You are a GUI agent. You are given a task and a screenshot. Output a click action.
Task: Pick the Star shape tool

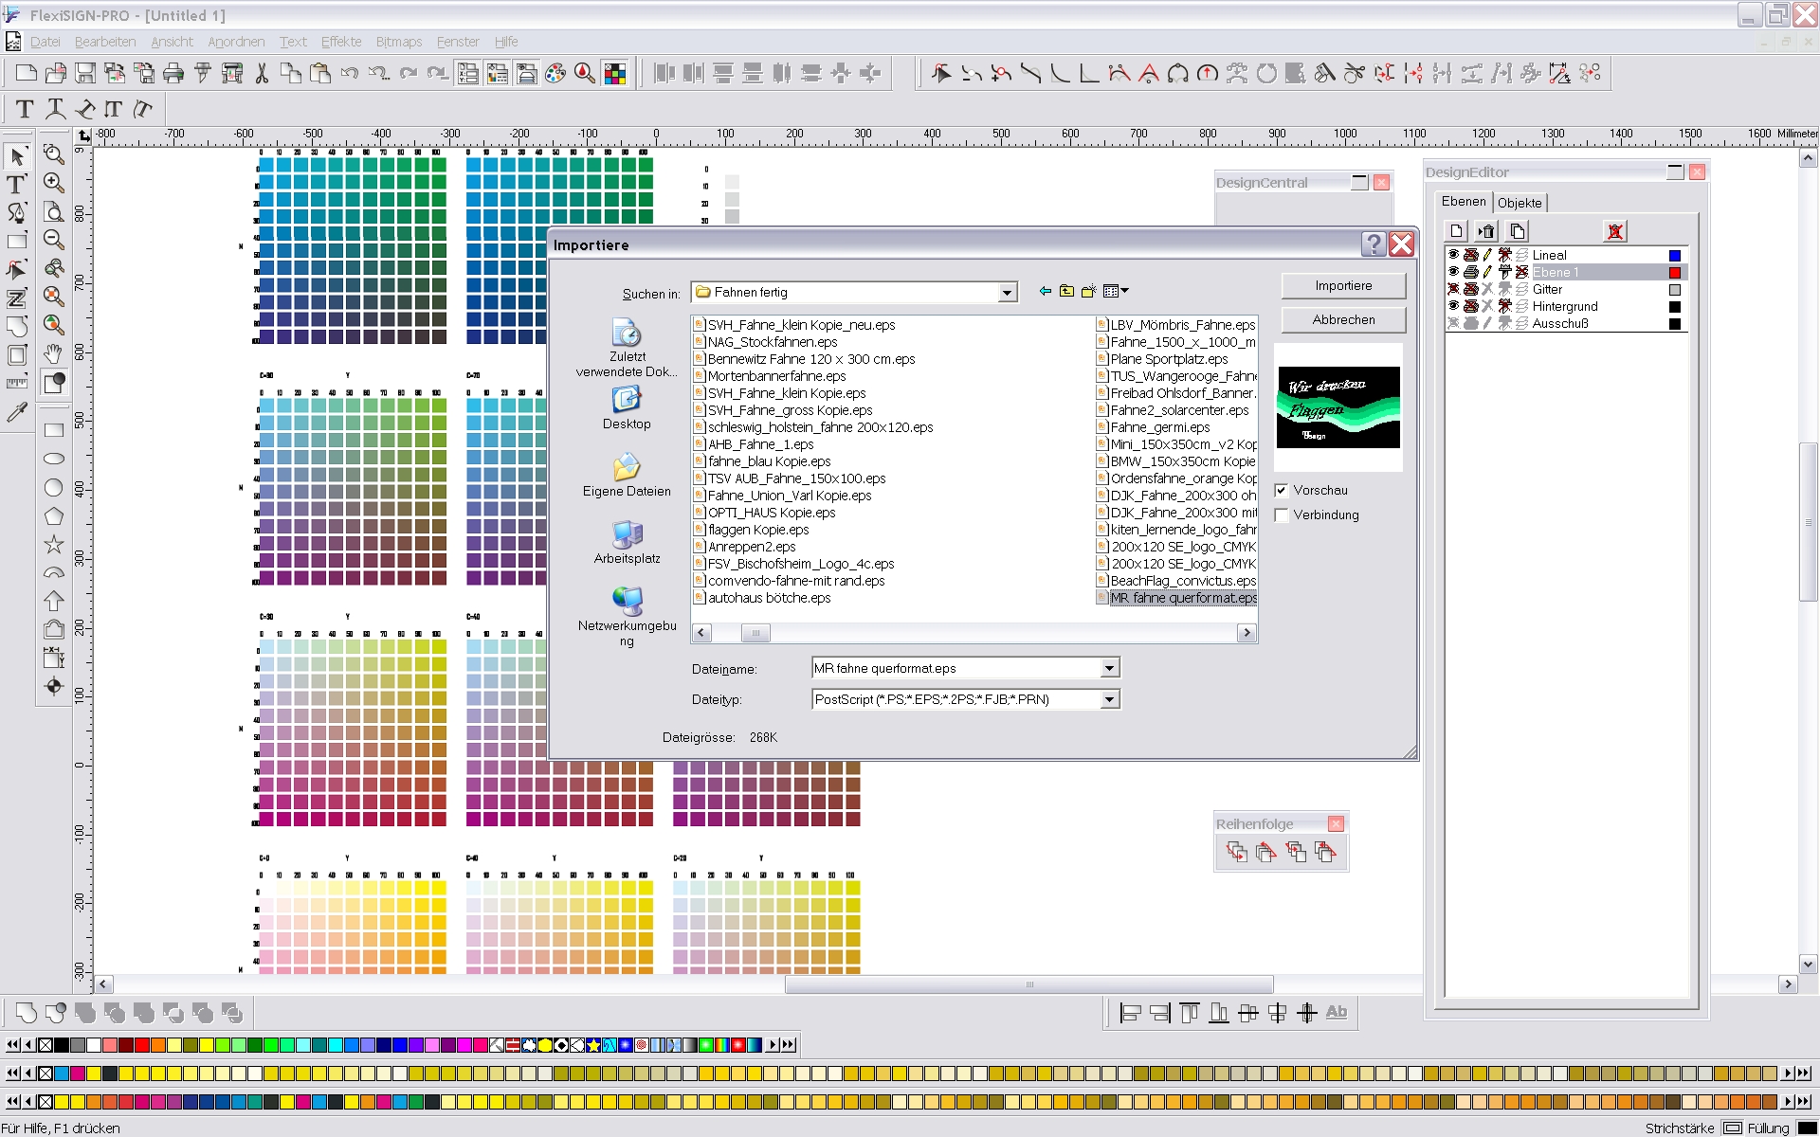pyautogui.click(x=54, y=544)
